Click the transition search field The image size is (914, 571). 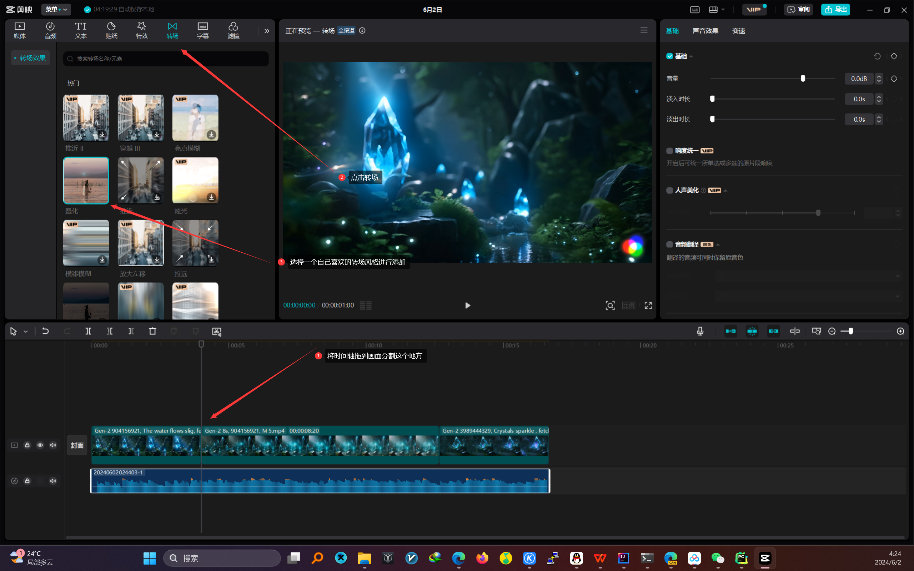[166, 59]
